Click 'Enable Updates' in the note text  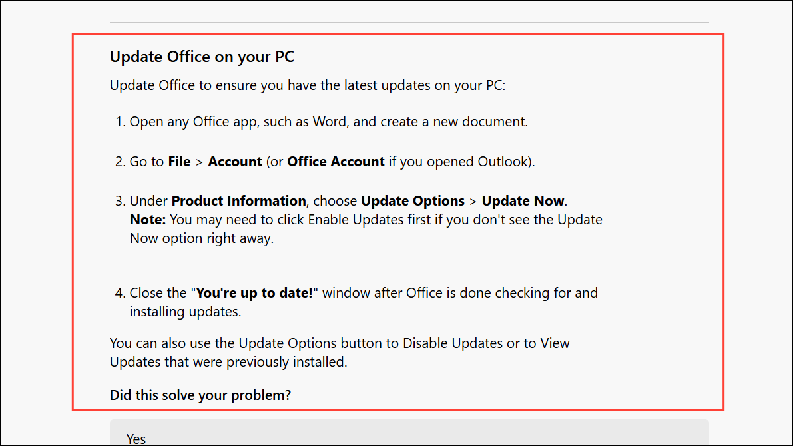[348, 220]
